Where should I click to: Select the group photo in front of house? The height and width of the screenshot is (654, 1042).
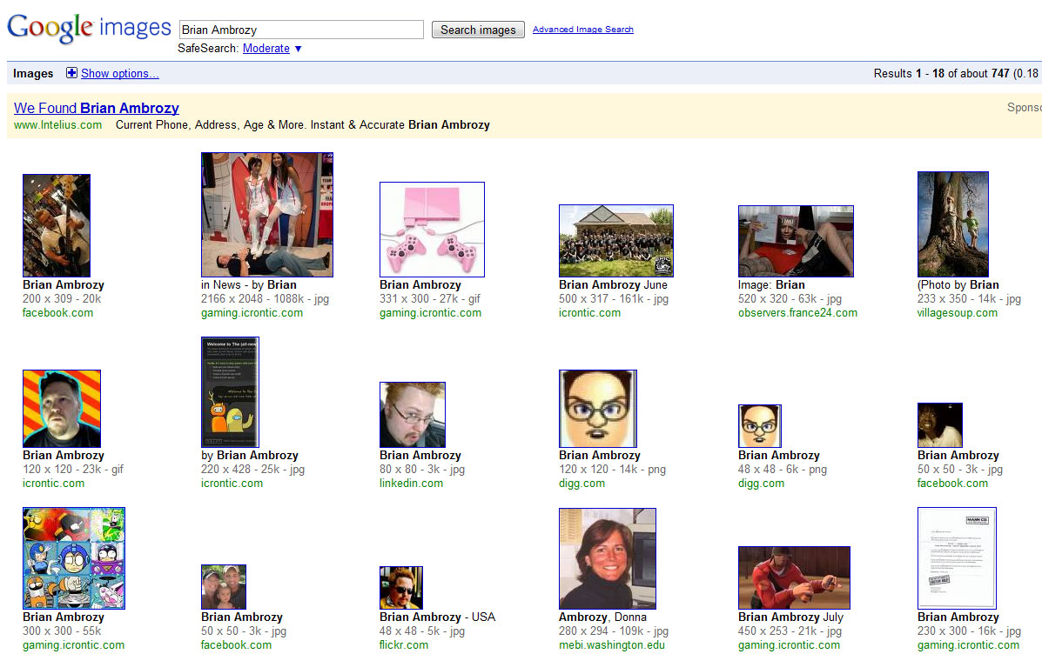(x=615, y=241)
